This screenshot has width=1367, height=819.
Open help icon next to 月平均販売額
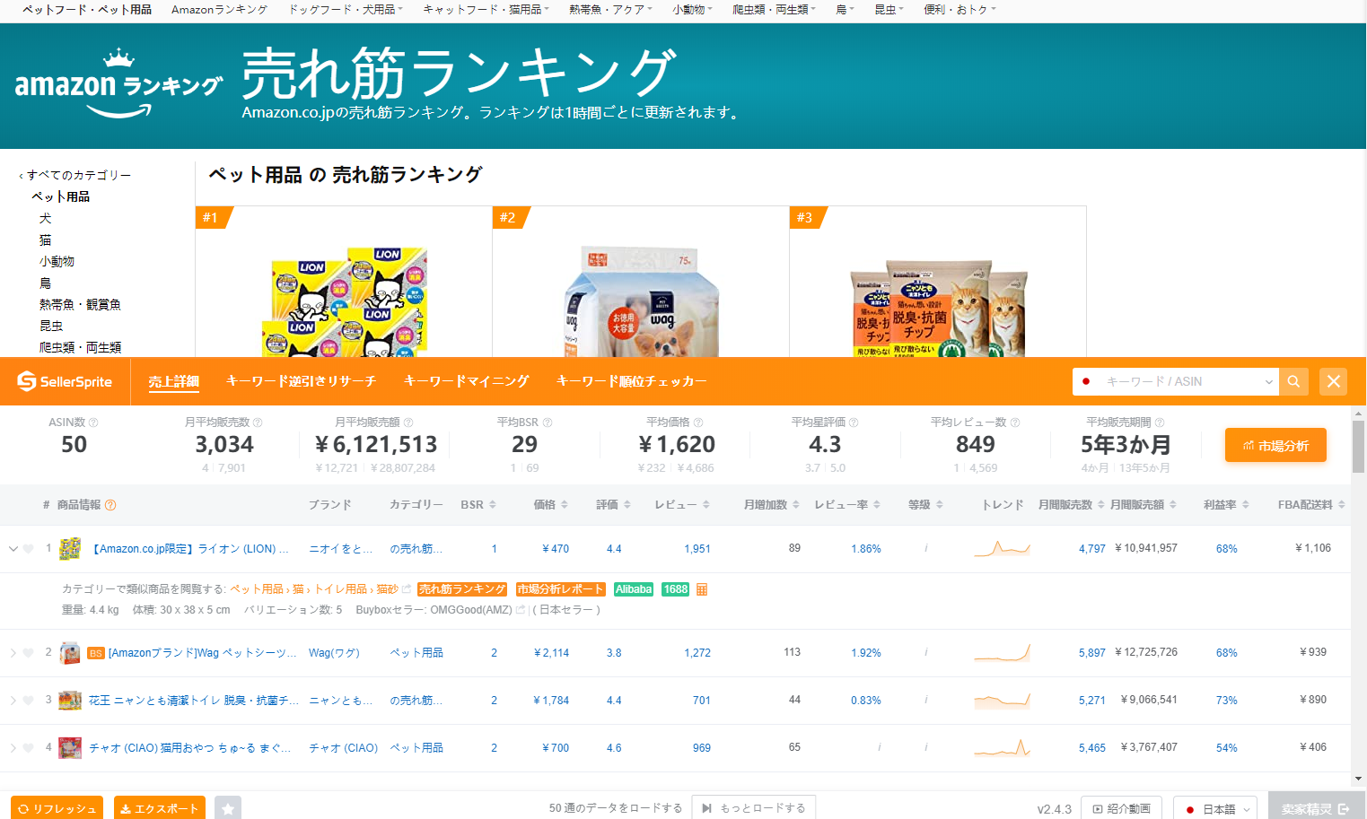[x=408, y=423]
